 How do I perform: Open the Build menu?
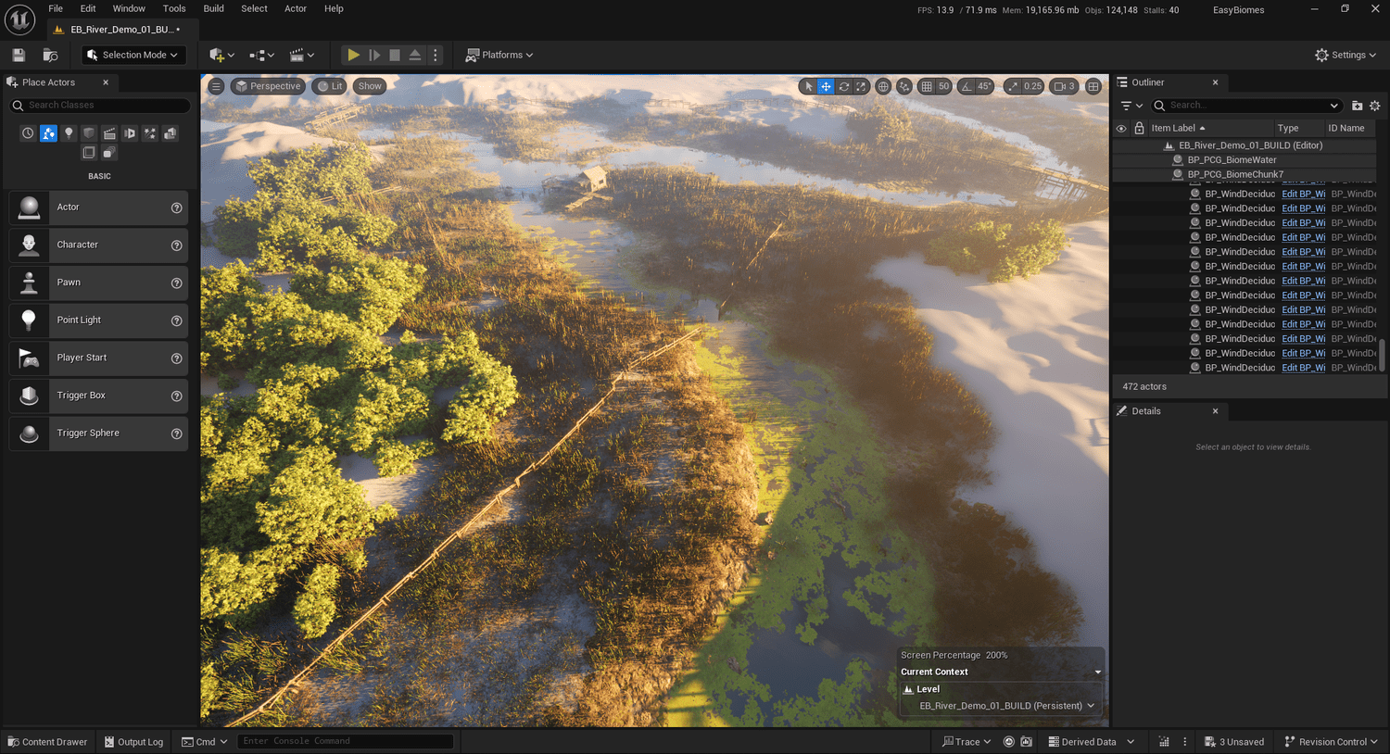click(213, 8)
